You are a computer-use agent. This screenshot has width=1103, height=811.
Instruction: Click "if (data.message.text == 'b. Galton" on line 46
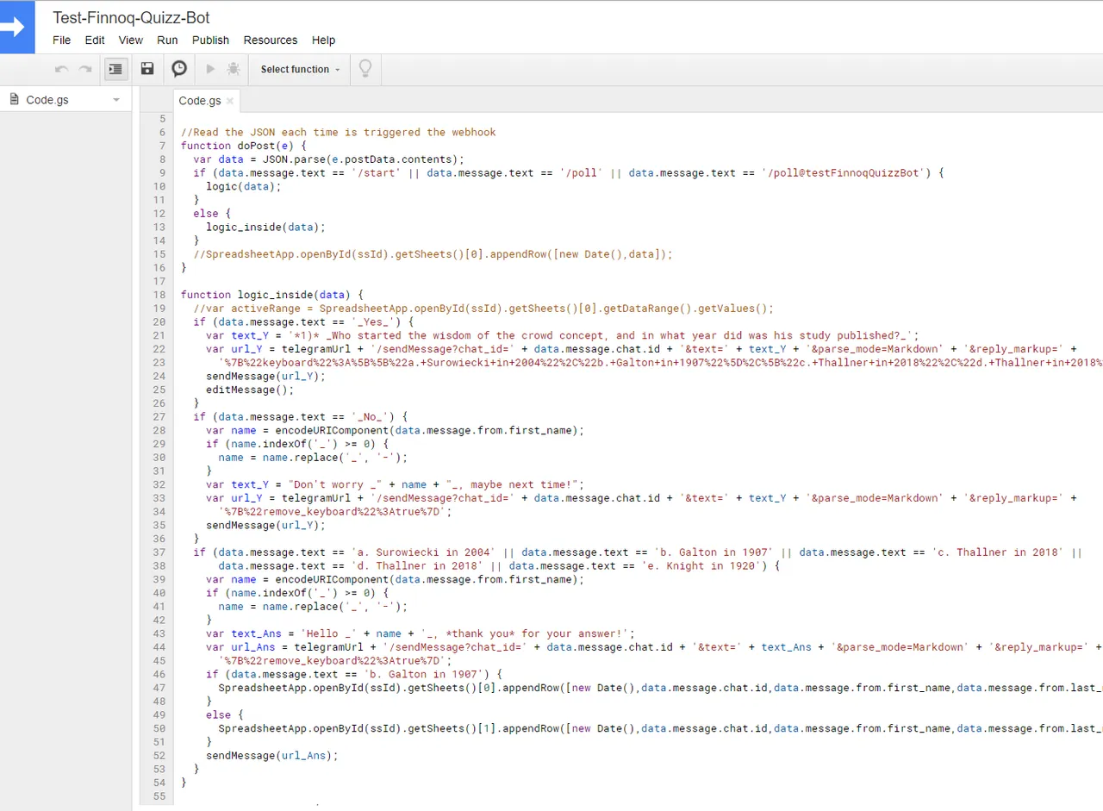click(347, 674)
